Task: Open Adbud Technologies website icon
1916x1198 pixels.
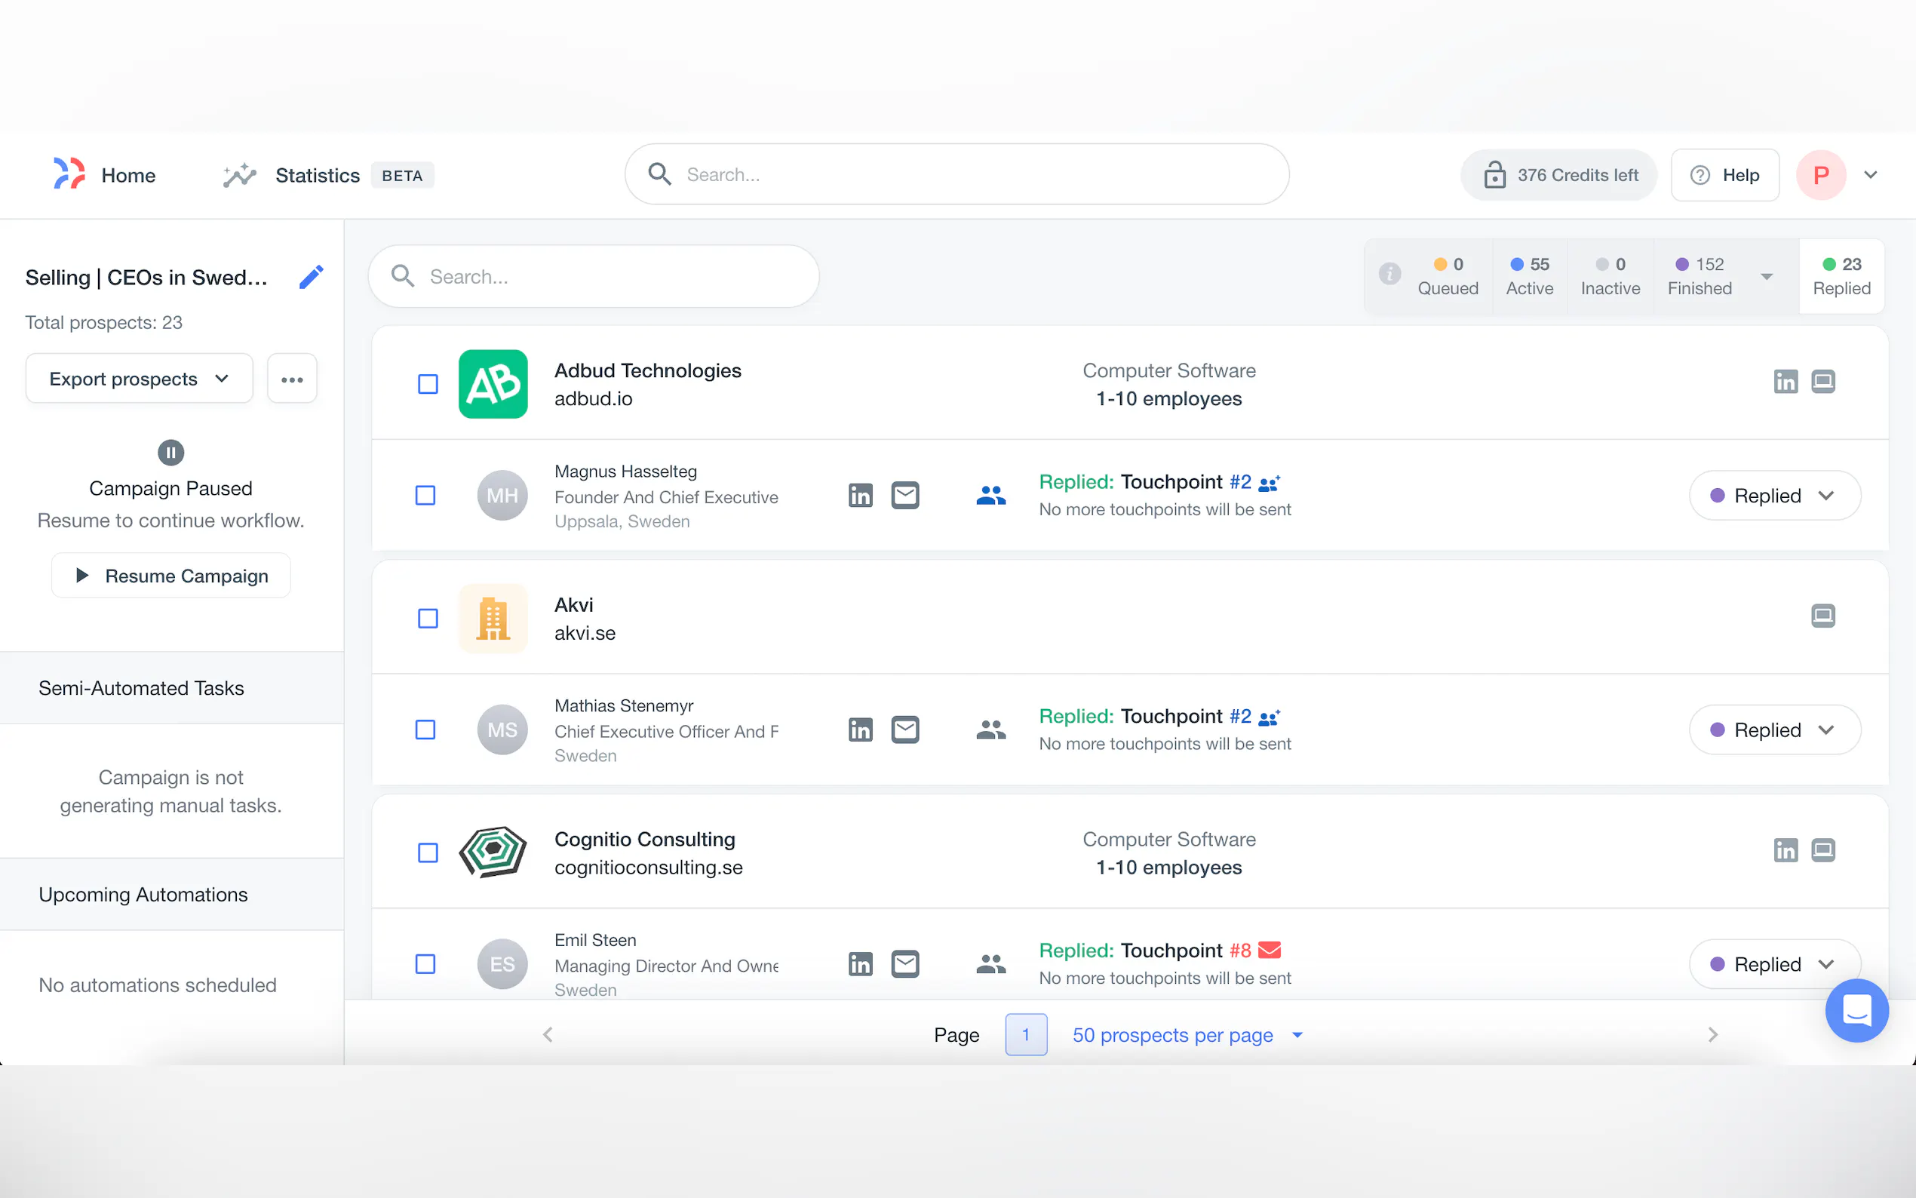Action: click(1822, 382)
